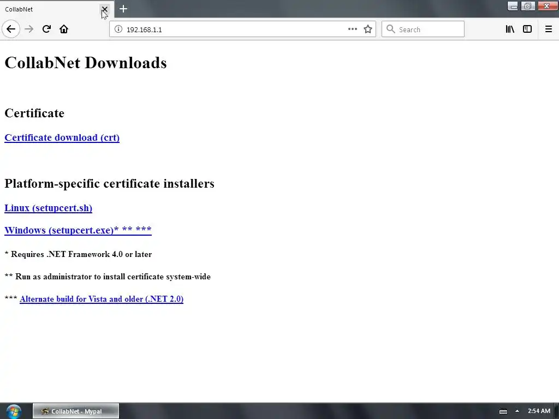Click the Certificate heading text
Screen dimensions: 559x419
click(x=34, y=113)
